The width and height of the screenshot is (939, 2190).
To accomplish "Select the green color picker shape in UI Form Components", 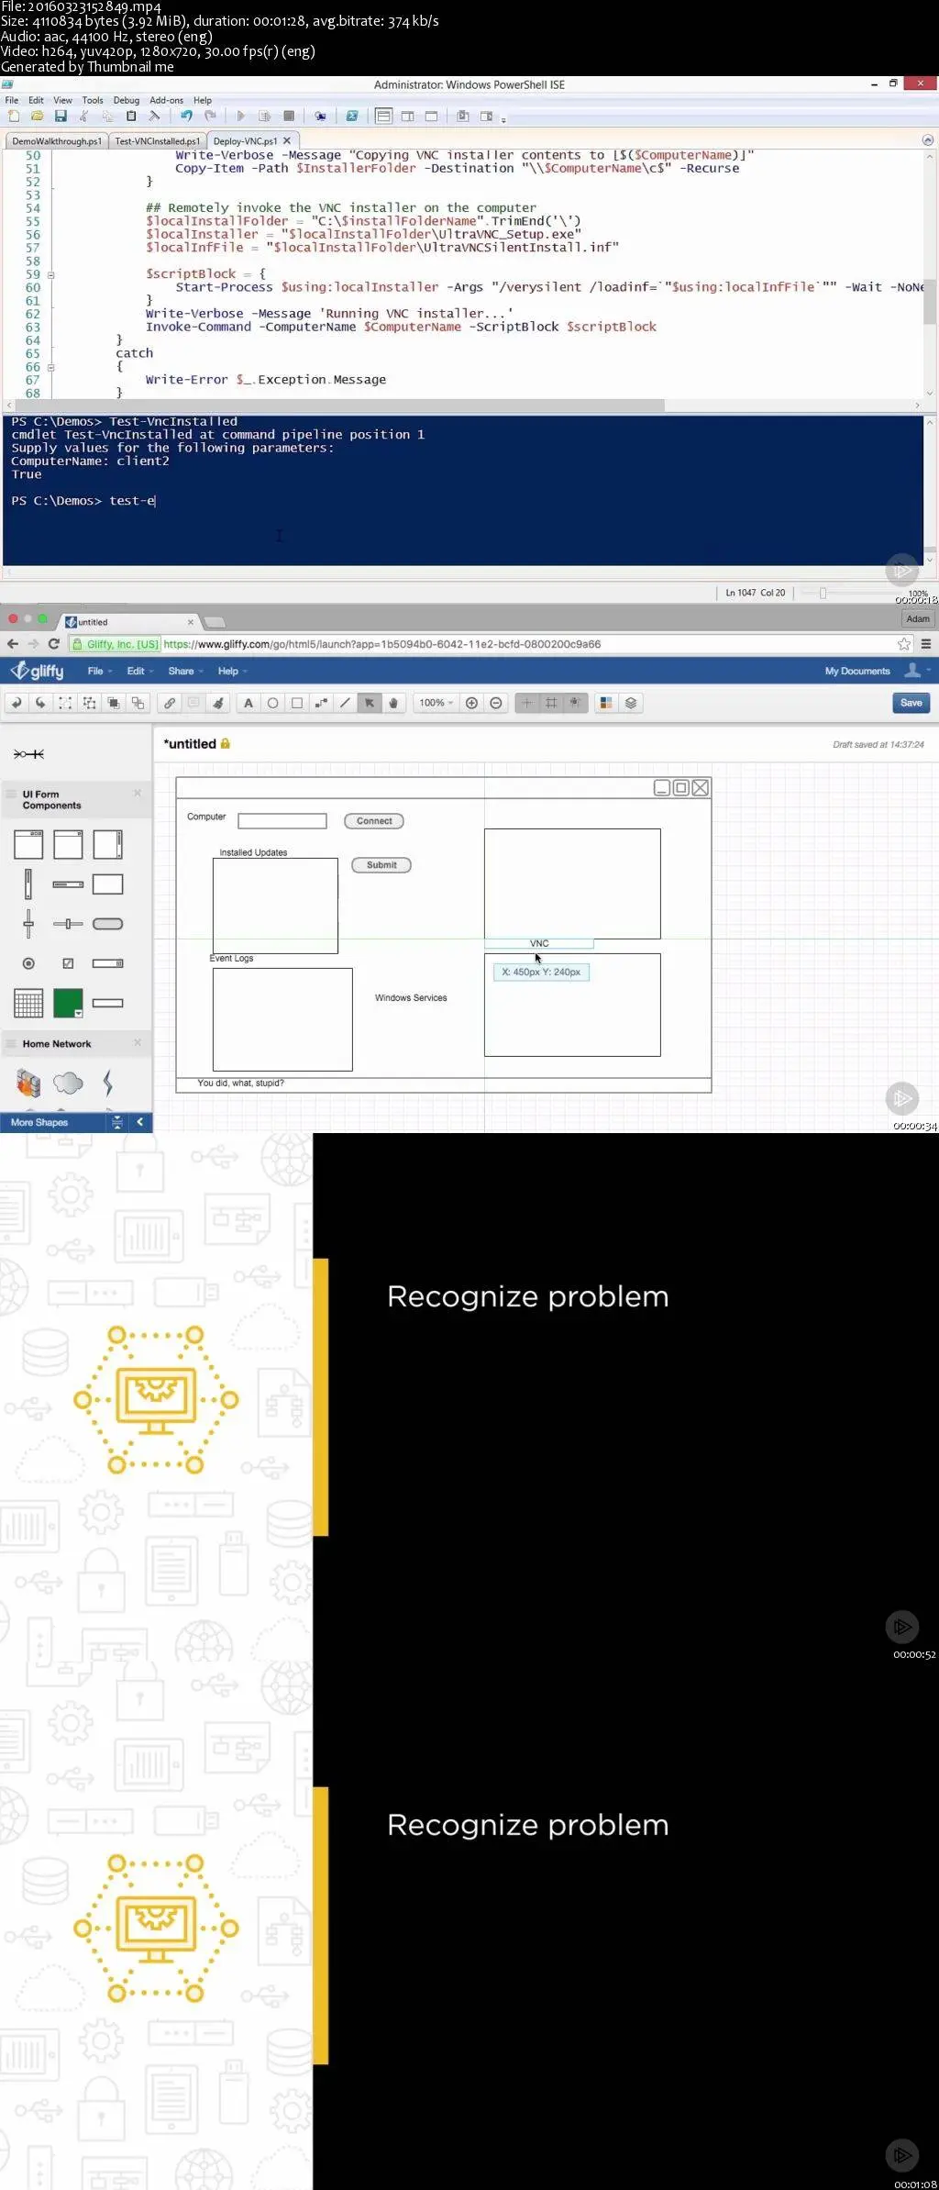I will (68, 1003).
